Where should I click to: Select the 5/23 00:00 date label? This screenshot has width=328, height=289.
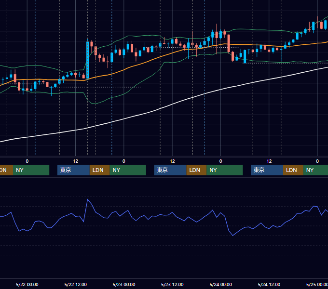[124, 284]
